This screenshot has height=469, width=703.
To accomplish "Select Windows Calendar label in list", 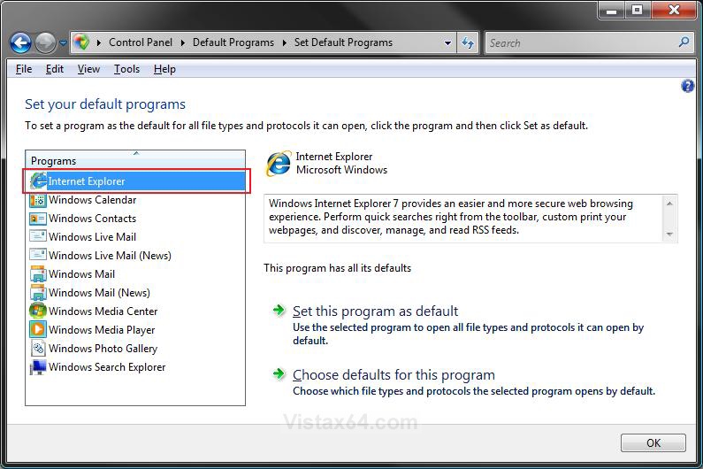I will tap(92, 200).
